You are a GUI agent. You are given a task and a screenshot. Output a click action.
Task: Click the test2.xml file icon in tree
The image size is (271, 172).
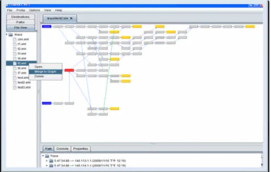tap(15, 83)
